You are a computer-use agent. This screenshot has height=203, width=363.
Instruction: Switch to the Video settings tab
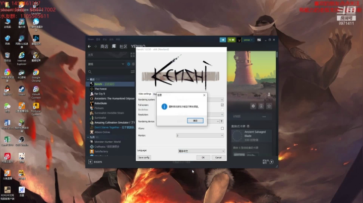[145, 94]
